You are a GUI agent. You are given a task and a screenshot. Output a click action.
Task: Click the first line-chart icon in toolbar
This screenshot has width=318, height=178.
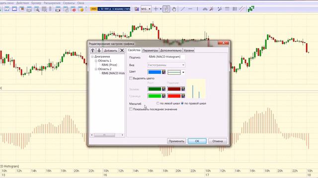coord(6,9)
